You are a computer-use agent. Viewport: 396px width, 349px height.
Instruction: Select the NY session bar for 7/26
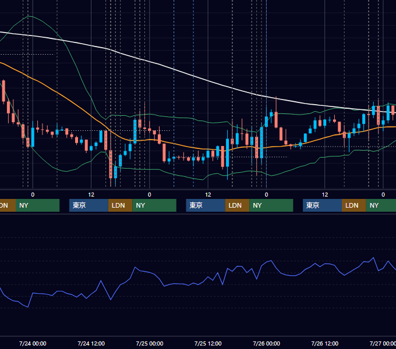[x=381, y=205]
